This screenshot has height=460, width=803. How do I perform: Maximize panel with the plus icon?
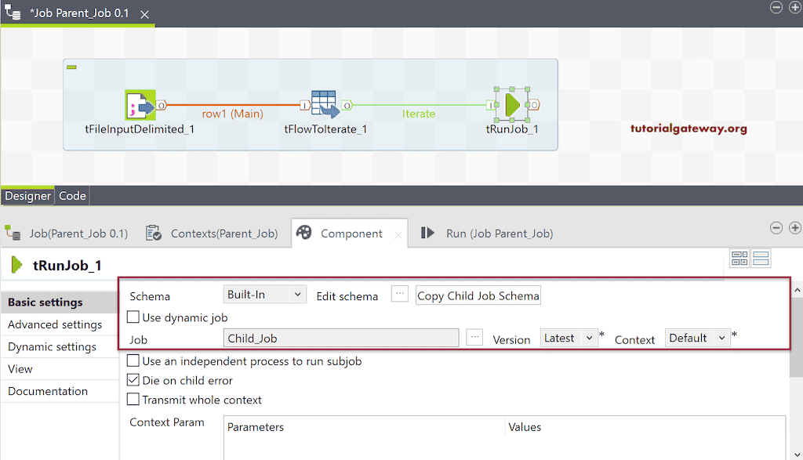click(795, 227)
